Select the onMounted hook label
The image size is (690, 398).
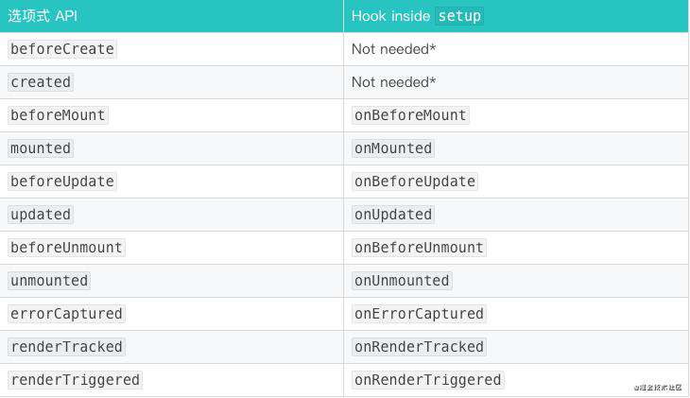393,148
